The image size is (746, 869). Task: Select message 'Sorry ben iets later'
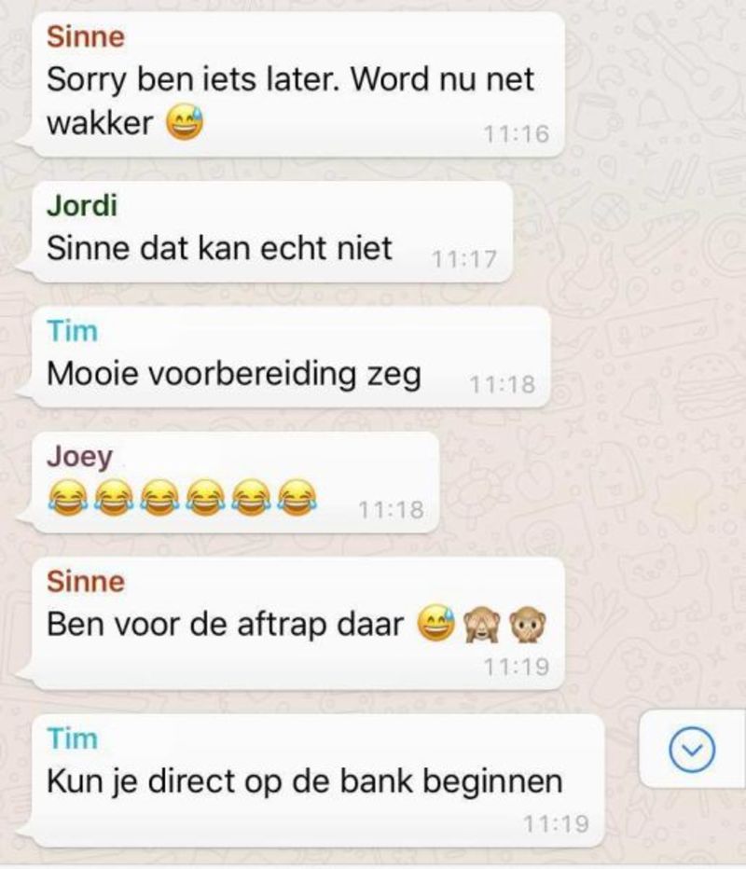pos(298,84)
